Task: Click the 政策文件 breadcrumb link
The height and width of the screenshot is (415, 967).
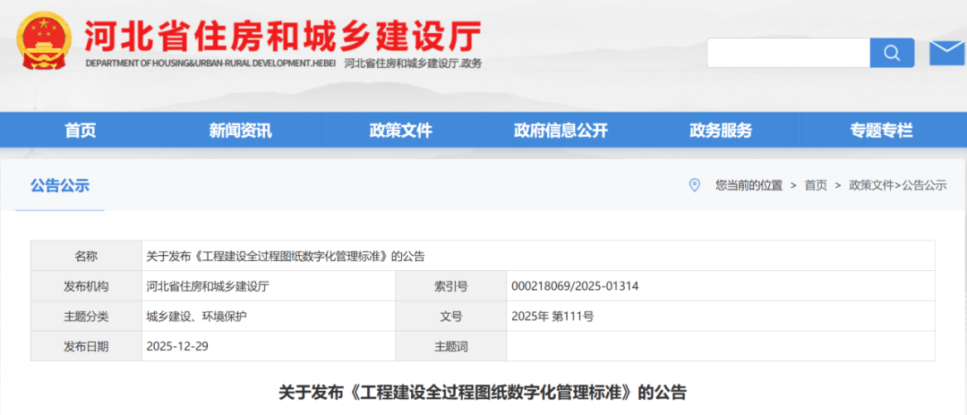Action: click(871, 185)
